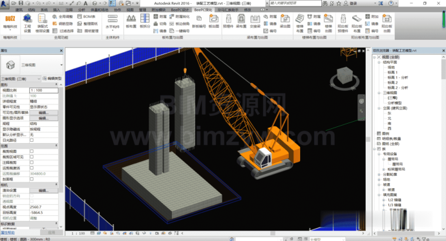Viewport: 446px width, 241px height.
Task: Open the 属性帮助 link
Action: [x=8, y=233]
